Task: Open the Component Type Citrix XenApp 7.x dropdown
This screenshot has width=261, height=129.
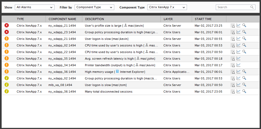Action: pos(167,7)
